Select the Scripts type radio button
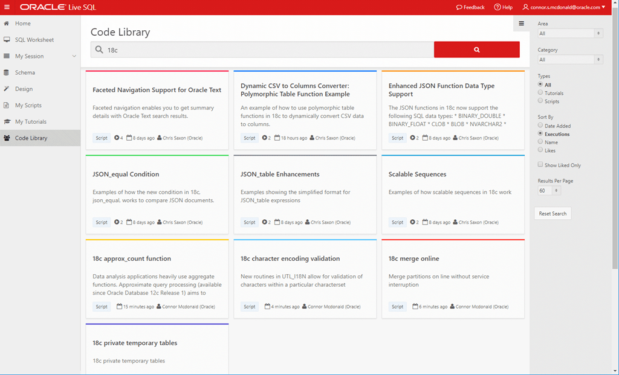 [x=540, y=101]
